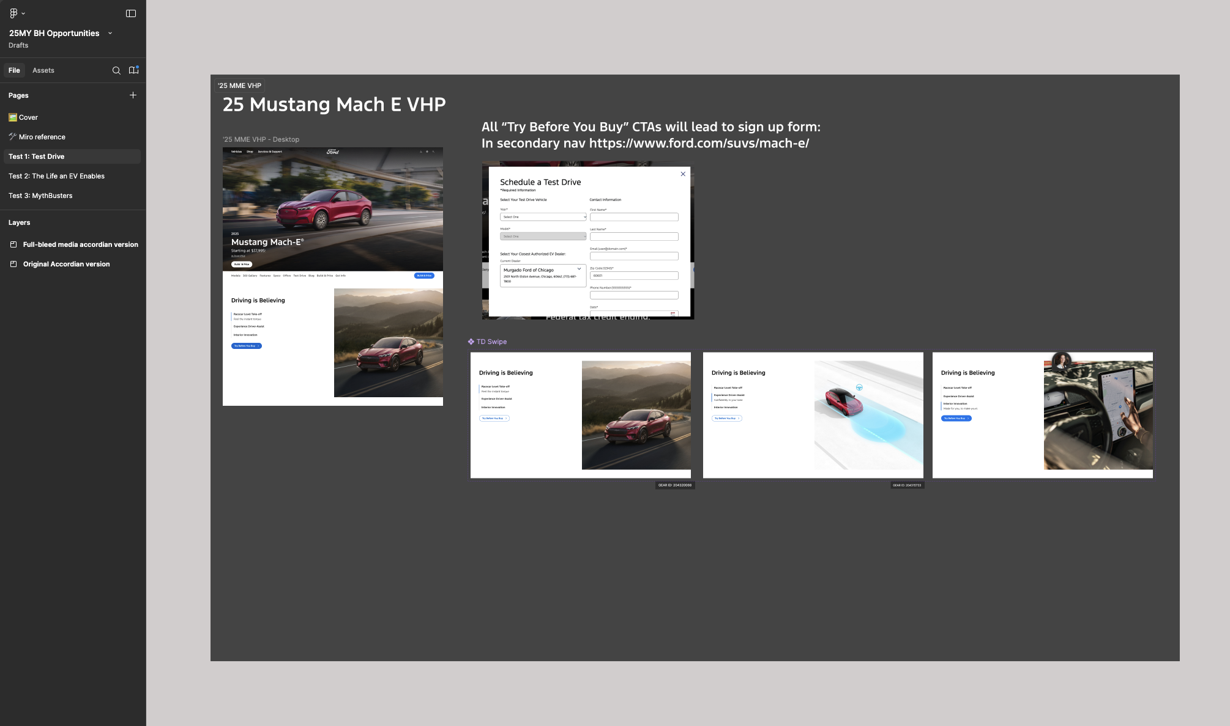Click the GEAR ID tag under the first swipe frame
1230x726 pixels.
[675, 485]
